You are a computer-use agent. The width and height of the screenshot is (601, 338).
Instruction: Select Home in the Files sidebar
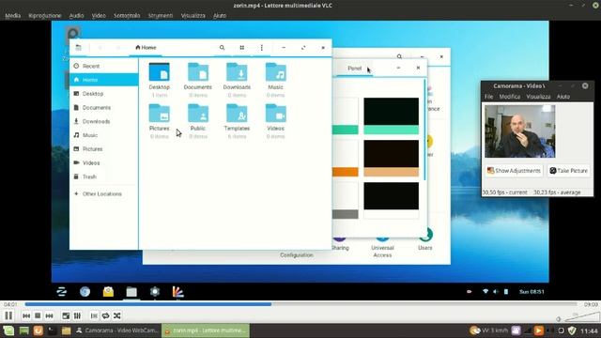click(x=104, y=80)
